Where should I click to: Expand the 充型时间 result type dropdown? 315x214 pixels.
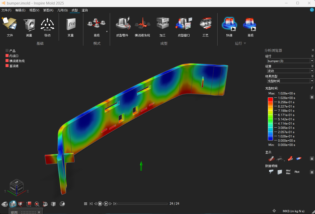click(x=290, y=81)
